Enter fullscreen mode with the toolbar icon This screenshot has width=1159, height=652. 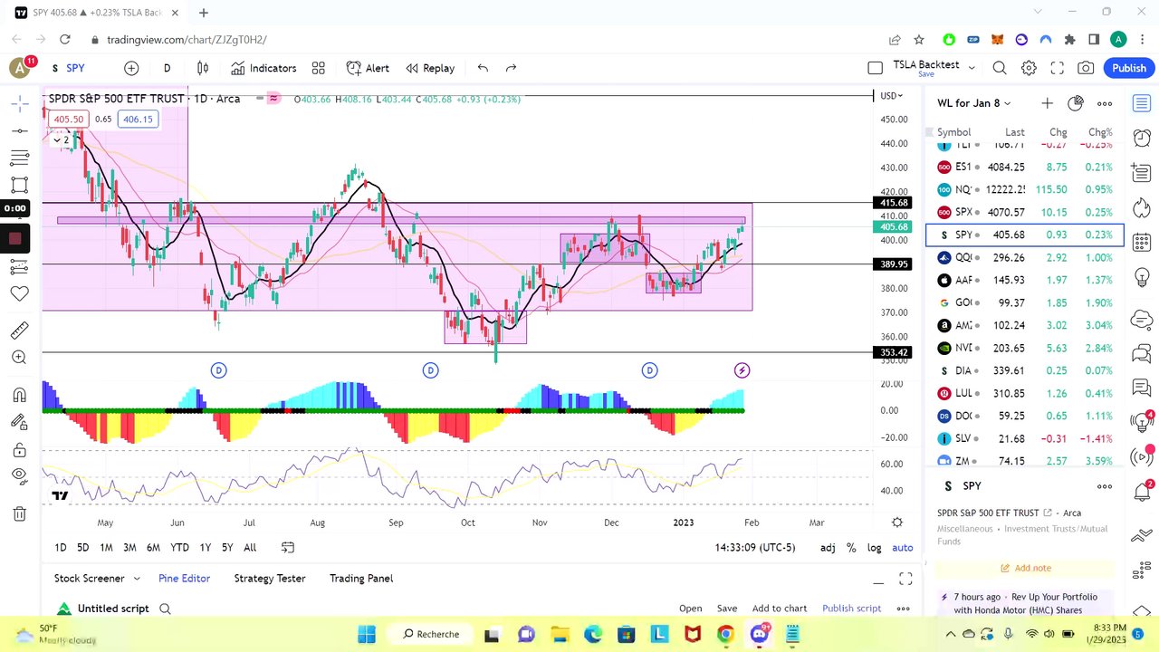pos(1057,68)
